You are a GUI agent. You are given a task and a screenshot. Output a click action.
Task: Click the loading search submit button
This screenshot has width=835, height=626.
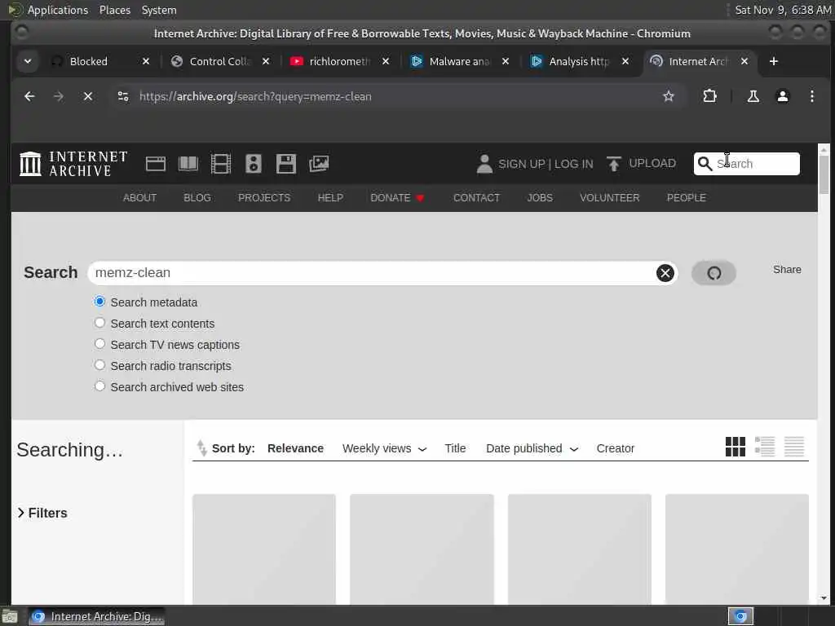[714, 273]
